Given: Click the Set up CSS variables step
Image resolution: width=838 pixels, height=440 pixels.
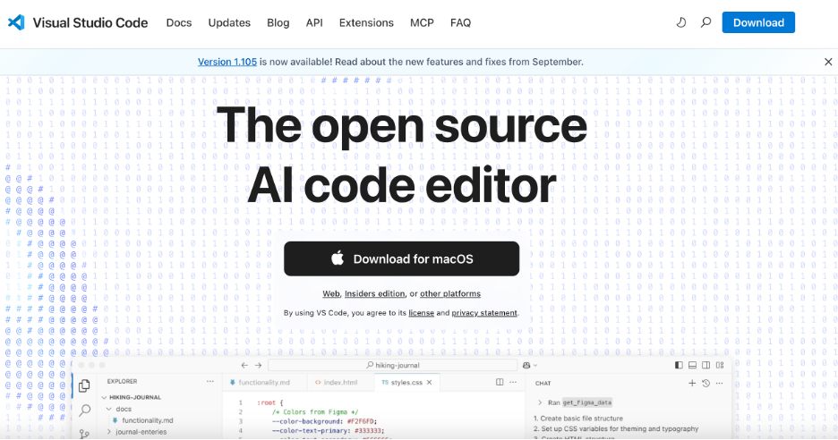Looking at the screenshot, I should [x=616, y=428].
